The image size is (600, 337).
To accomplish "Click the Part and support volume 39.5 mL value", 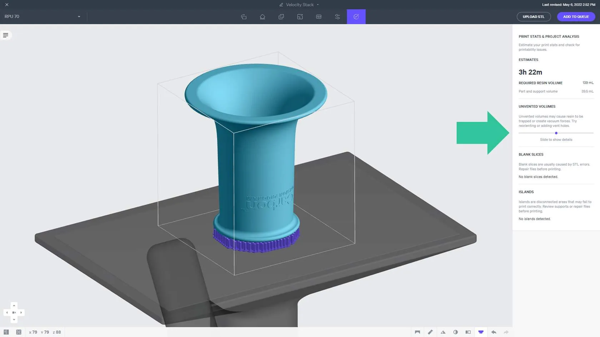I will pyautogui.click(x=587, y=91).
